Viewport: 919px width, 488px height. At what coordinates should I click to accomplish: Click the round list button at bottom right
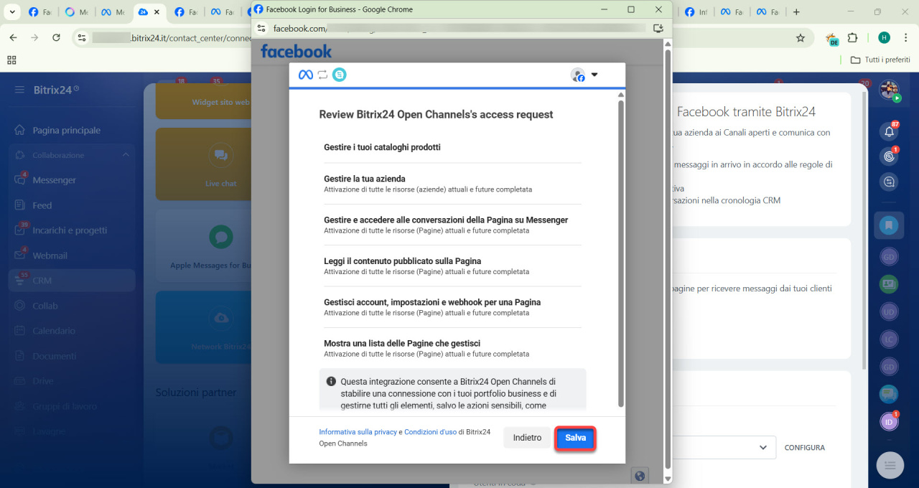coord(890,466)
